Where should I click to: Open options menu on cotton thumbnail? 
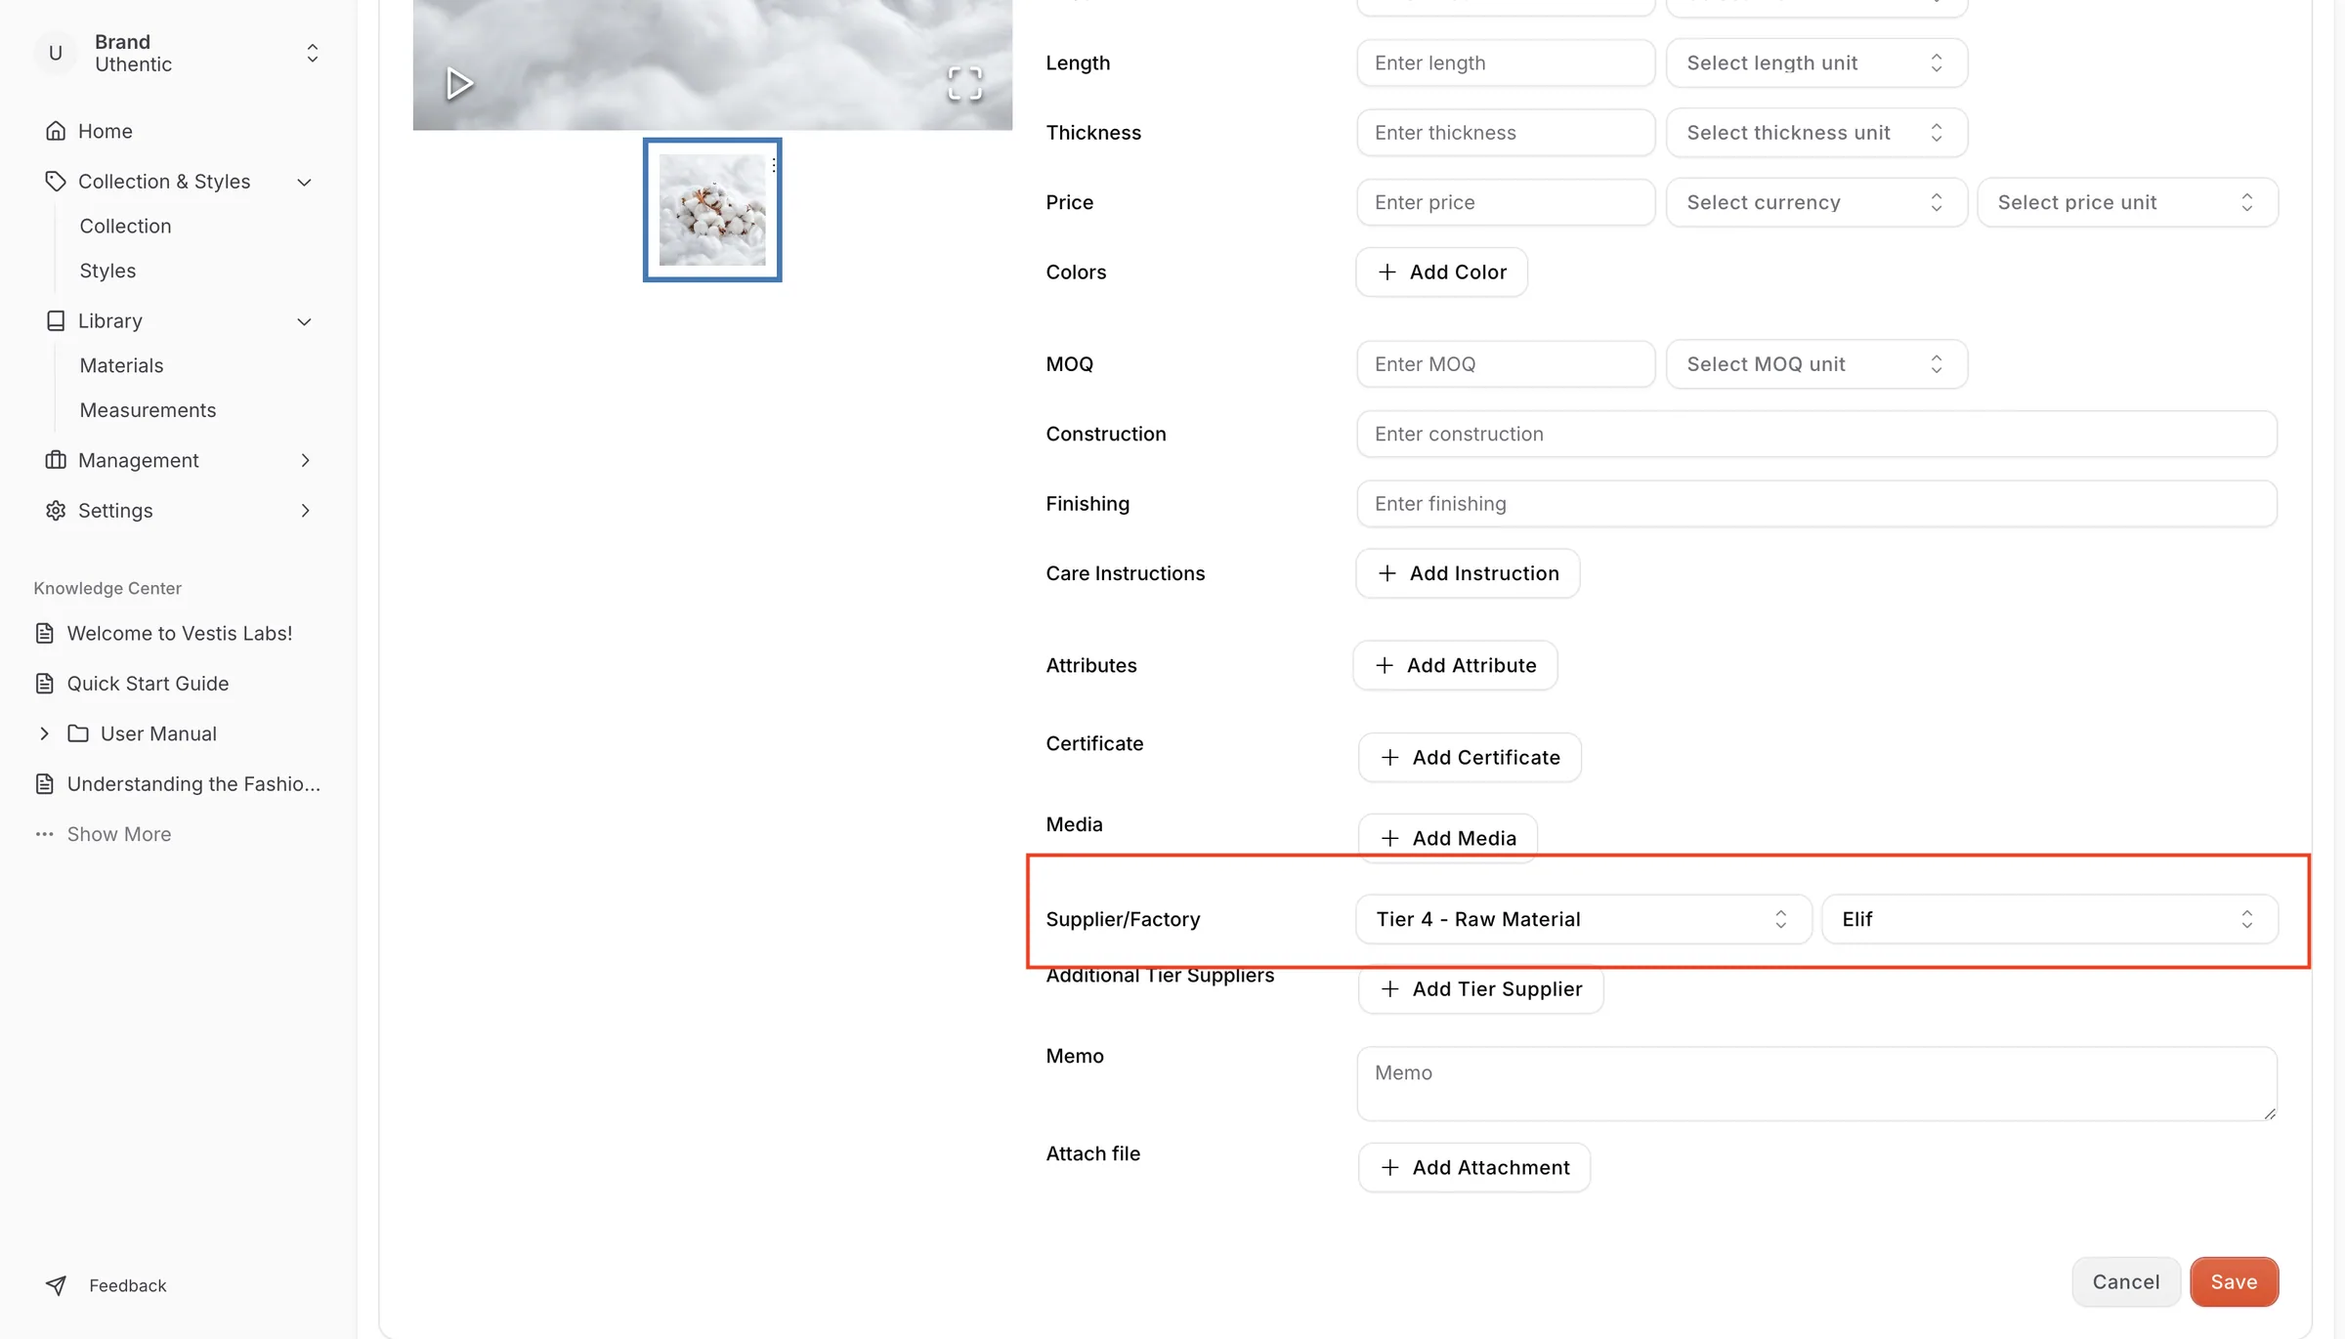pyautogui.click(x=774, y=166)
